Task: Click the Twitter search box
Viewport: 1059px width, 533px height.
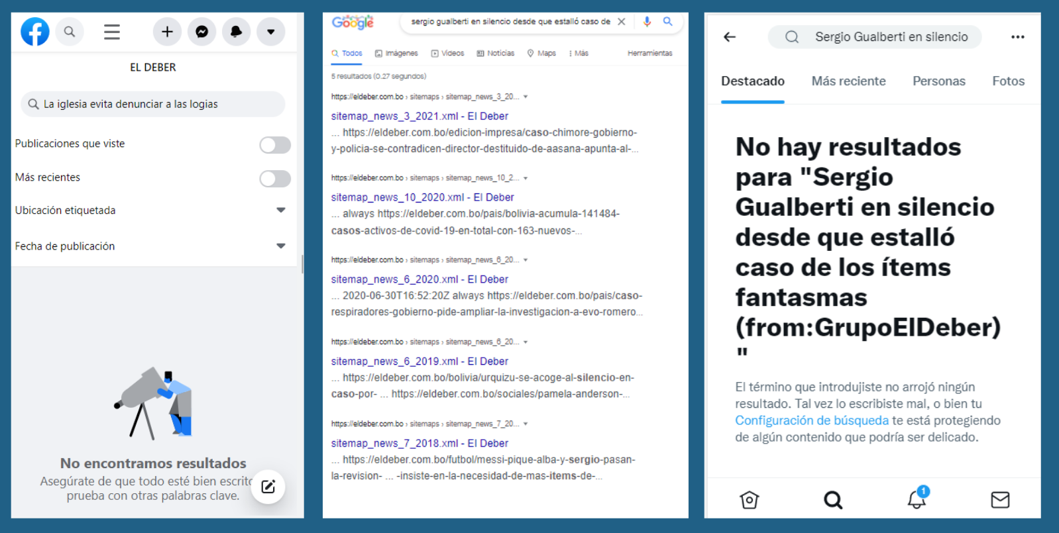Action: click(875, 37)
